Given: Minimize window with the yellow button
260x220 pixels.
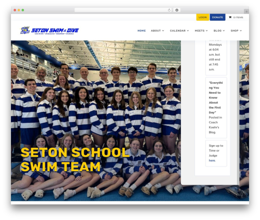Looking at the screenshot, I should [19, 10].
